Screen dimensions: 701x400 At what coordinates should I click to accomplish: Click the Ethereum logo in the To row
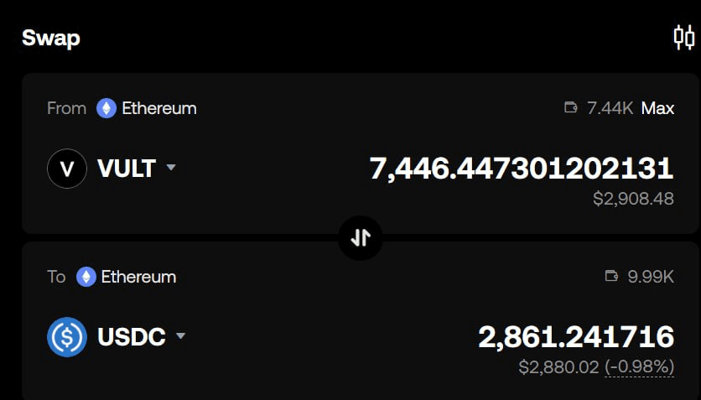pyautogui.click(x=86, y=277)
